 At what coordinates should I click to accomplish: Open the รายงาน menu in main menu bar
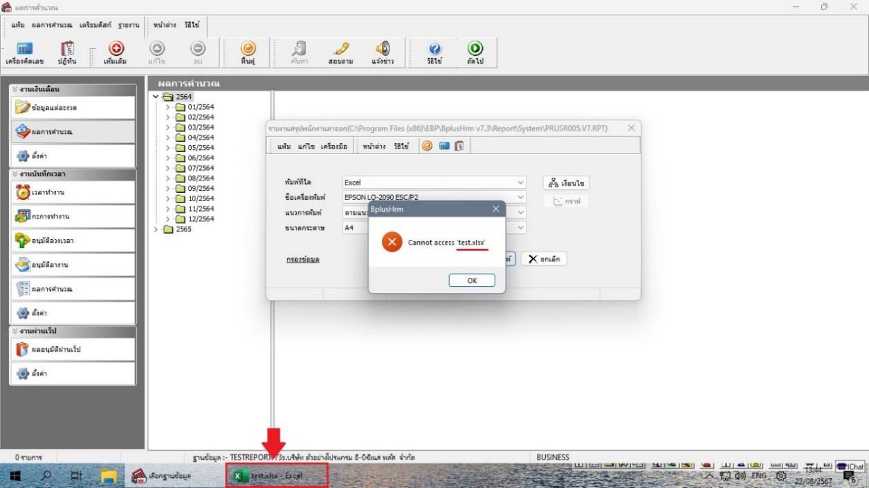click(x=129, y=25)
